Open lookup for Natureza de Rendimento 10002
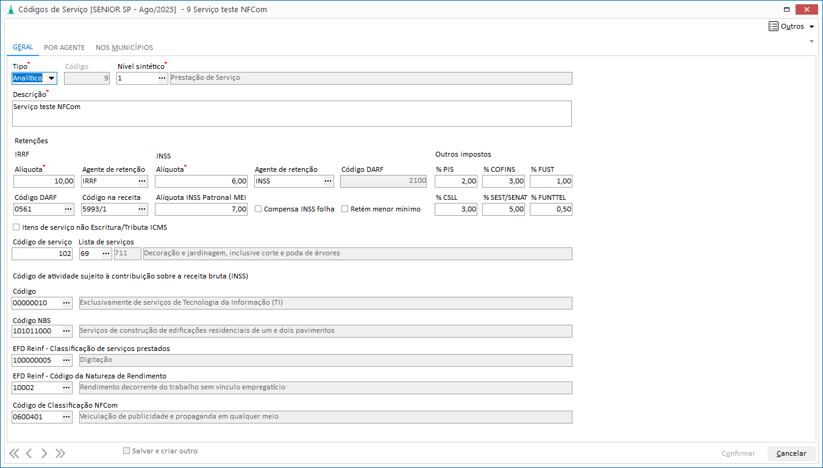This screenshot has width=823, height=468. coord(67,388)
